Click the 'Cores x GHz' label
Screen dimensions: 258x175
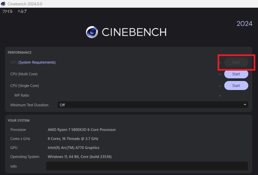(20, 139)
